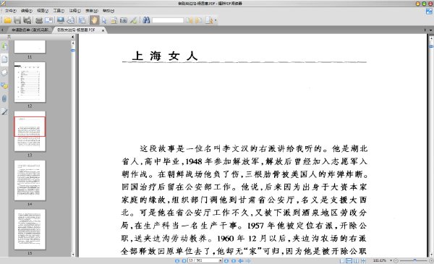The height and width of the screenshot is (264, 434).
Task: Switch to single page view
Action: point(342,260)
